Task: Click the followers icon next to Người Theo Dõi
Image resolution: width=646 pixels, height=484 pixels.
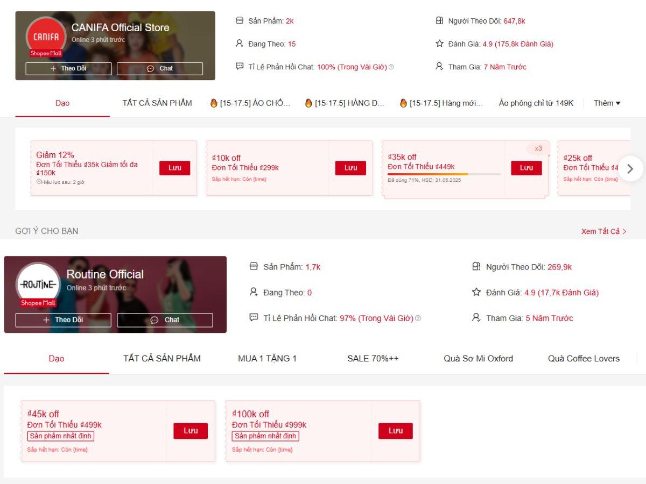Action: click(440, 20)
